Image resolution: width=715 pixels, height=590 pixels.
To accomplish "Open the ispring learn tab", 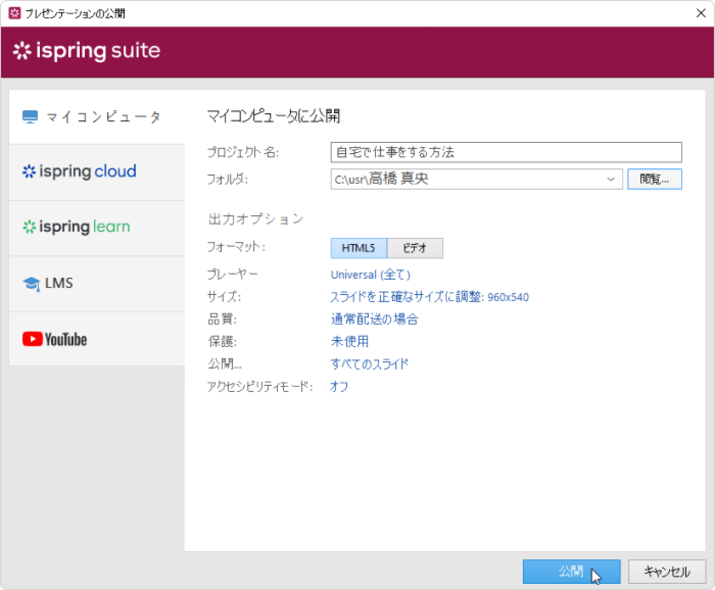I will pyautogui.click(x=97, y=228).
